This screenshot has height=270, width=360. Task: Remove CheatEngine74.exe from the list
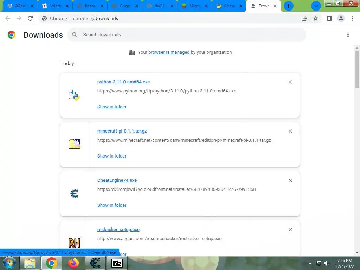[x=290, y=180]
